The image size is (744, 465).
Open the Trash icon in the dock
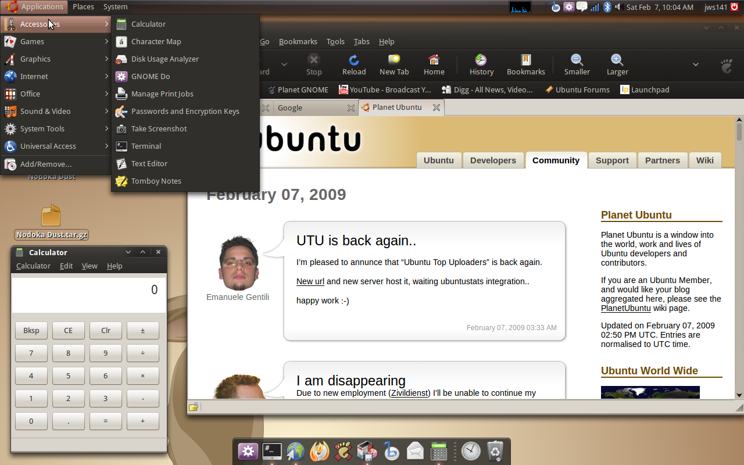pyautogui.click(x=495, y=451)
